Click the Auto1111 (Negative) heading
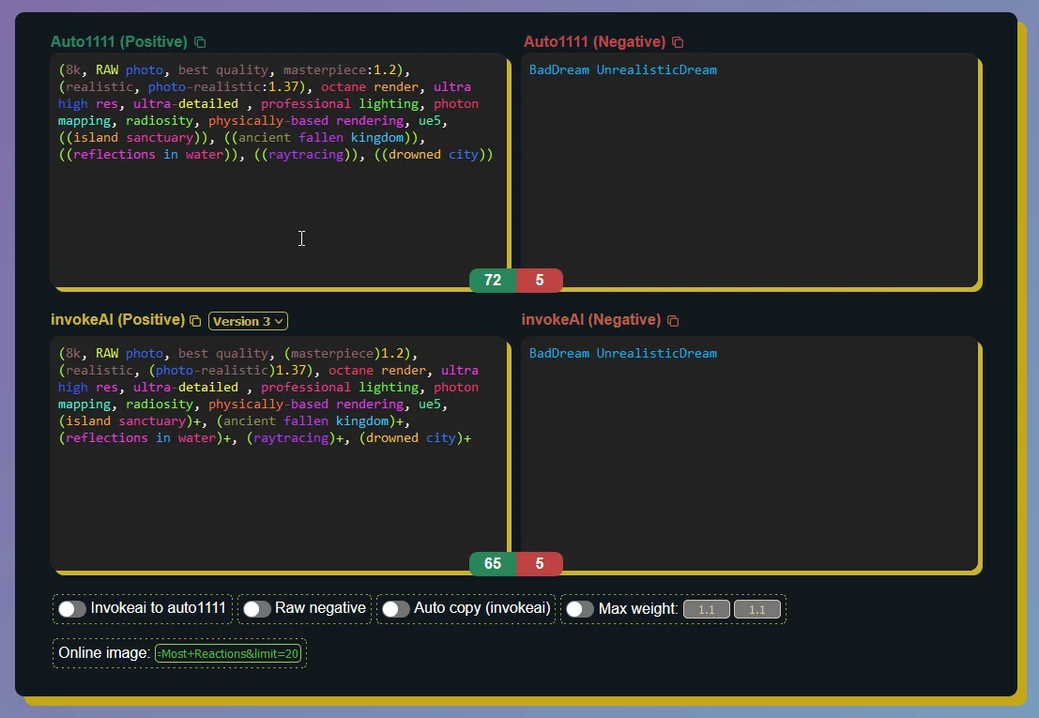This screenshot has height=718, width=1039. (594, 41)
